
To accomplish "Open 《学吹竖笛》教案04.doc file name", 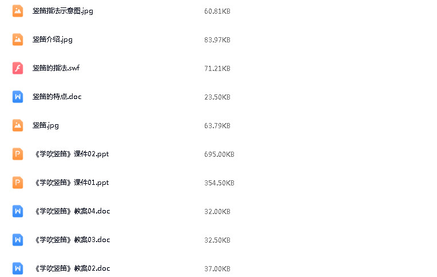I will click(71, 211).
